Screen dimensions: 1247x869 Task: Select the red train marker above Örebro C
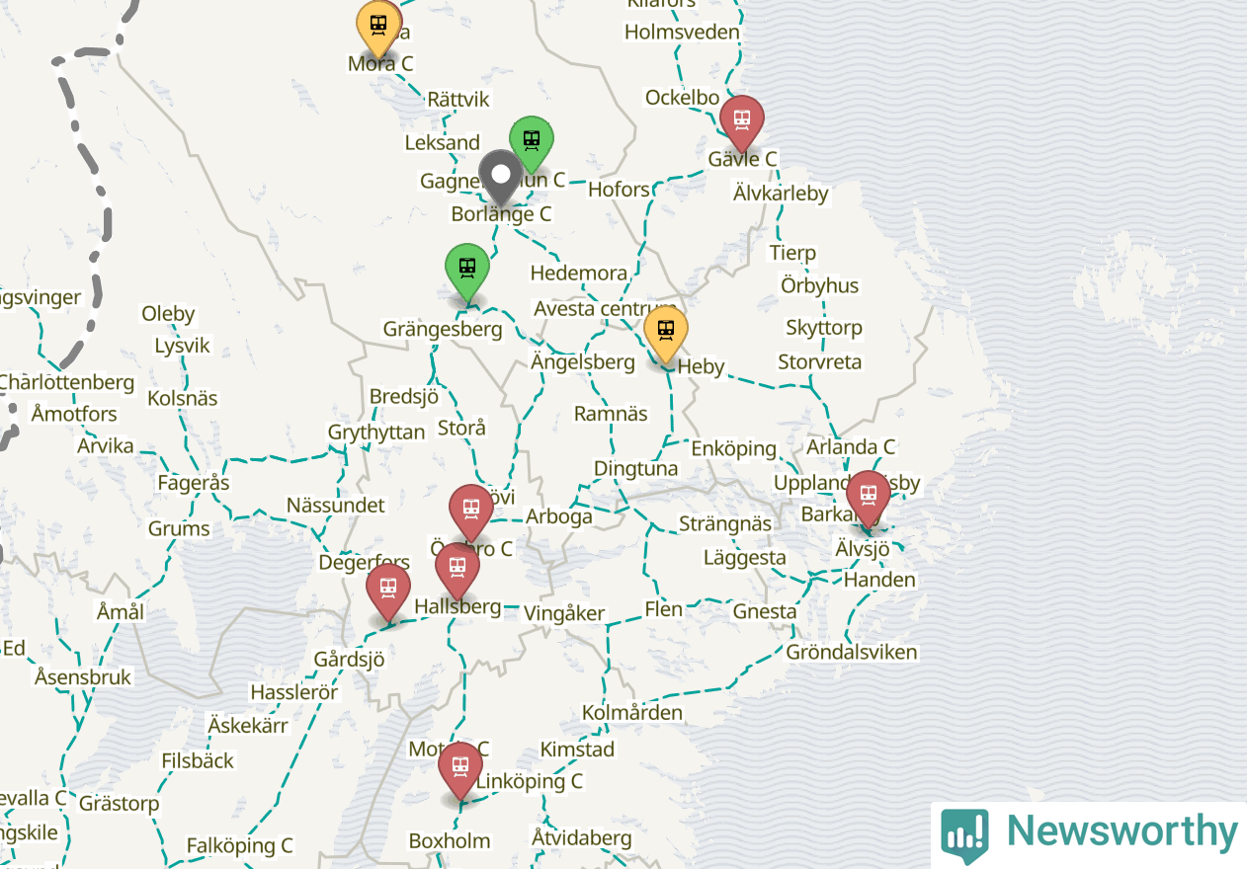click(x=471, y=510)
